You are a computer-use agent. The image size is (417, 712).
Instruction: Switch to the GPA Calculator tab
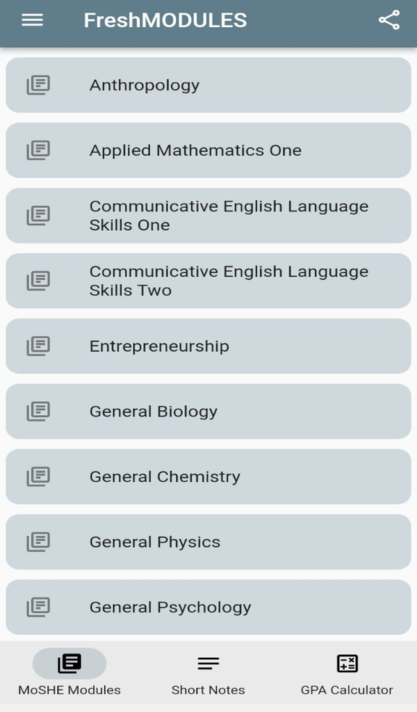tap(347, 673)
